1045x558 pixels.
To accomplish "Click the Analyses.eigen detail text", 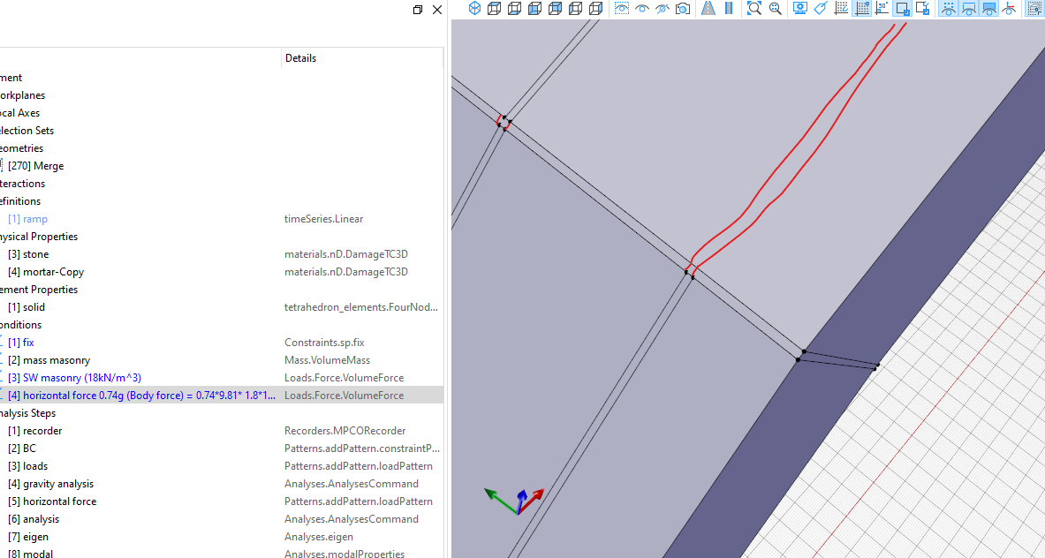I will pyautogui.click(x=319, y=536).
